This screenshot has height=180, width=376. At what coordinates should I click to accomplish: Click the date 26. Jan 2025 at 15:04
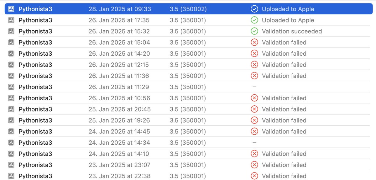[119, 42]
